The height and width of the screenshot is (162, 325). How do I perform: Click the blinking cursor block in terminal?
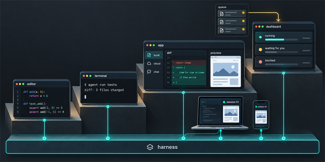[x=85, y=97]
